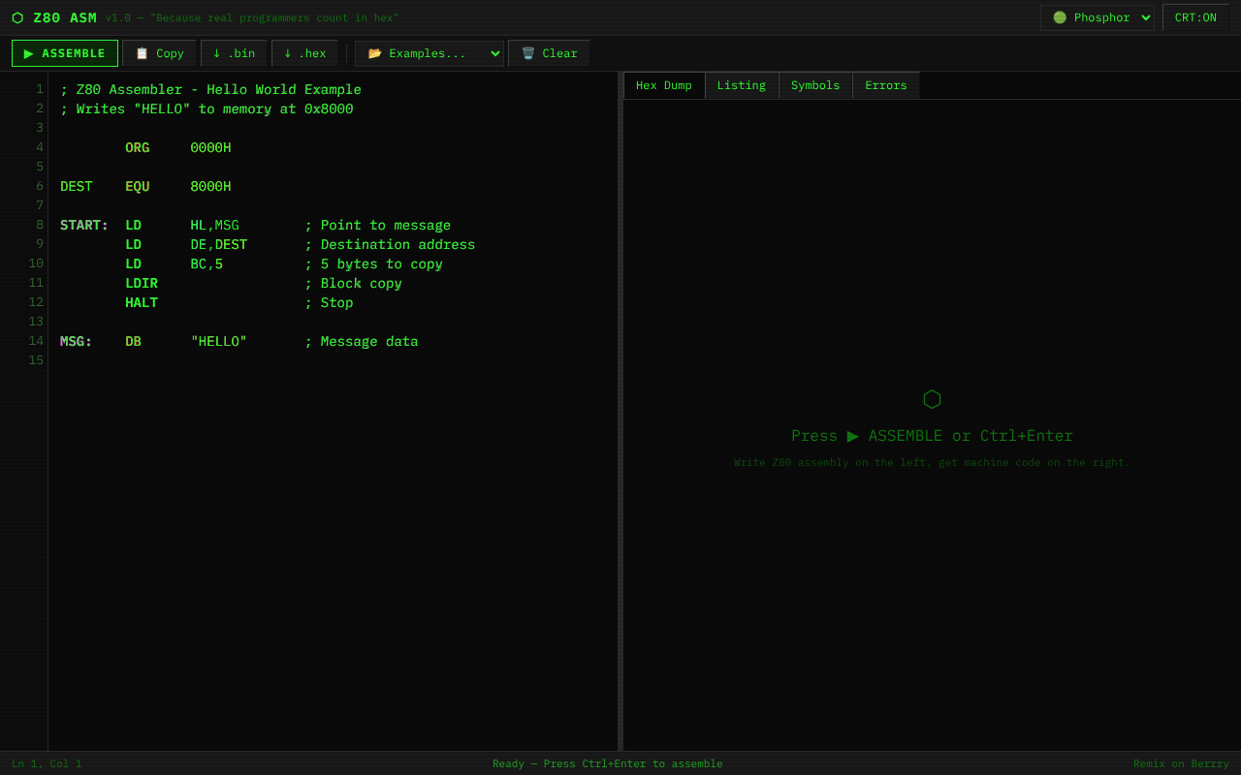Click the HALT instruction
This screenshot has width=1241, height=775.
(x=142, y=302)
